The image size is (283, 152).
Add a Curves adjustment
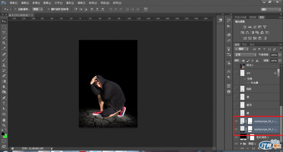coord(255,27)
